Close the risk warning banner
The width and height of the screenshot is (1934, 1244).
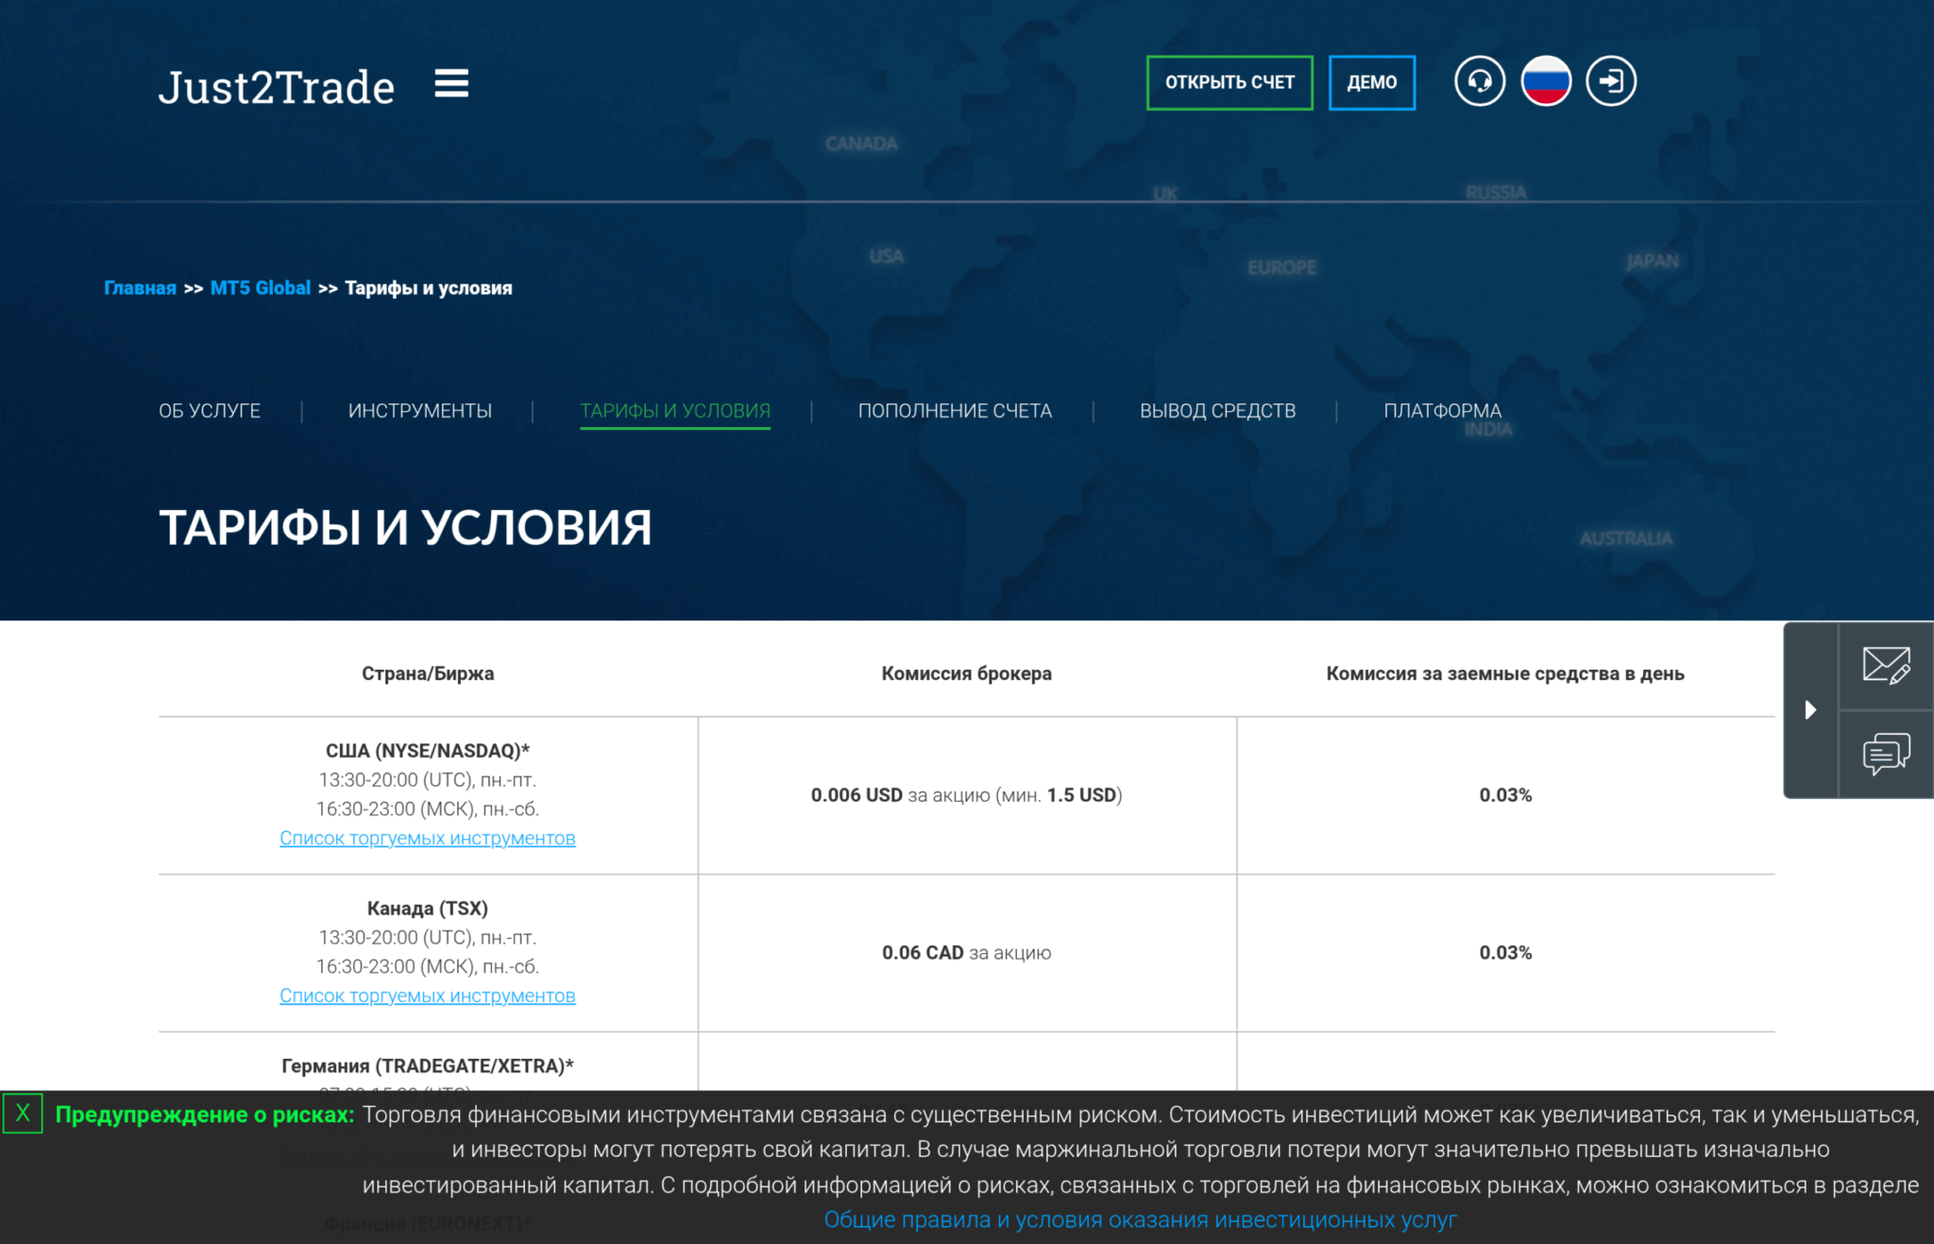pyautogui.click(x=23, y=1114)
